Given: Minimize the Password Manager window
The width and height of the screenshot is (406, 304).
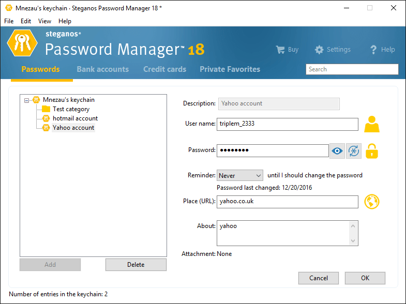Looking at the screenshot, I should click(x=347, y=8).
